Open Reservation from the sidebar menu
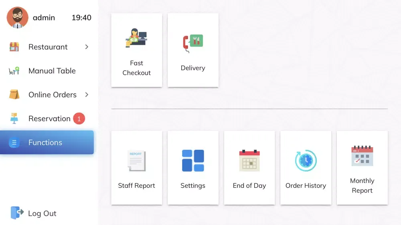This screenshot has height=225, width=401. 49,119
